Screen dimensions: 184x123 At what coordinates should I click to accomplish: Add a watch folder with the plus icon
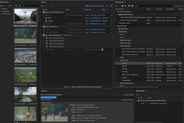(x=137, y=95)
